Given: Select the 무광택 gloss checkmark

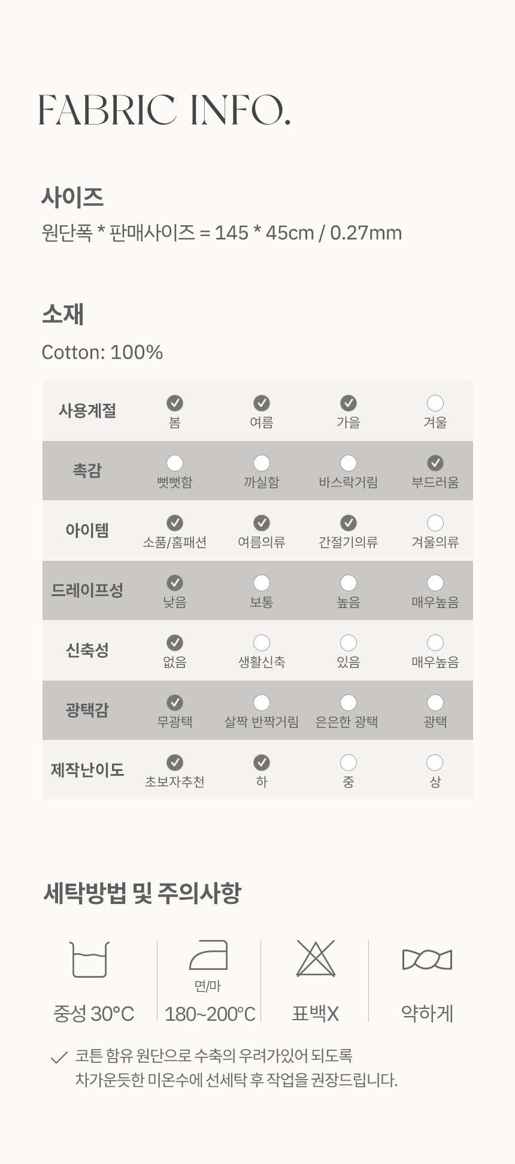Looking at the screenshot, I should point(175,703).
